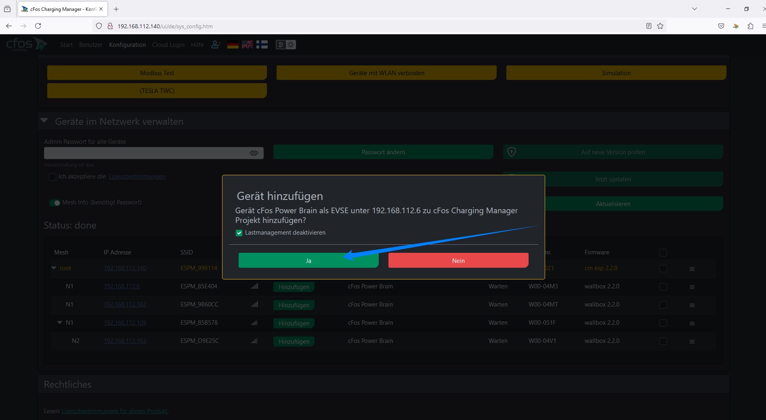Open hamburger menu for W00-051F row

692,323
